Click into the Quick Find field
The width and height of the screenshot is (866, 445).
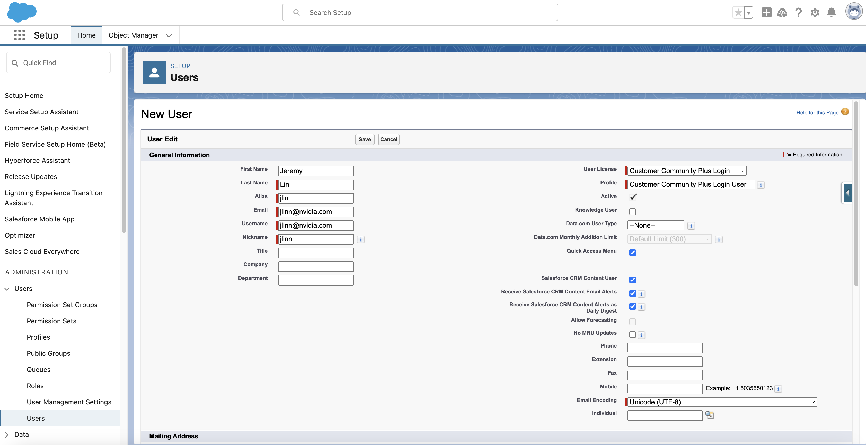pos(58,63)
